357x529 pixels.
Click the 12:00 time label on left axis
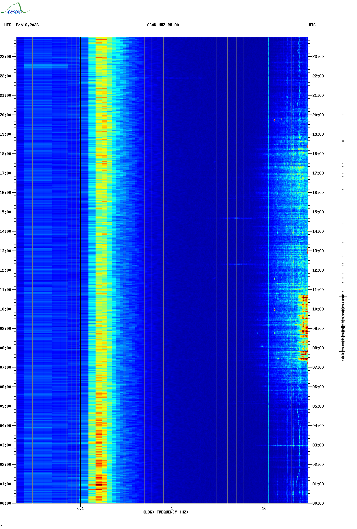point(6,270)
